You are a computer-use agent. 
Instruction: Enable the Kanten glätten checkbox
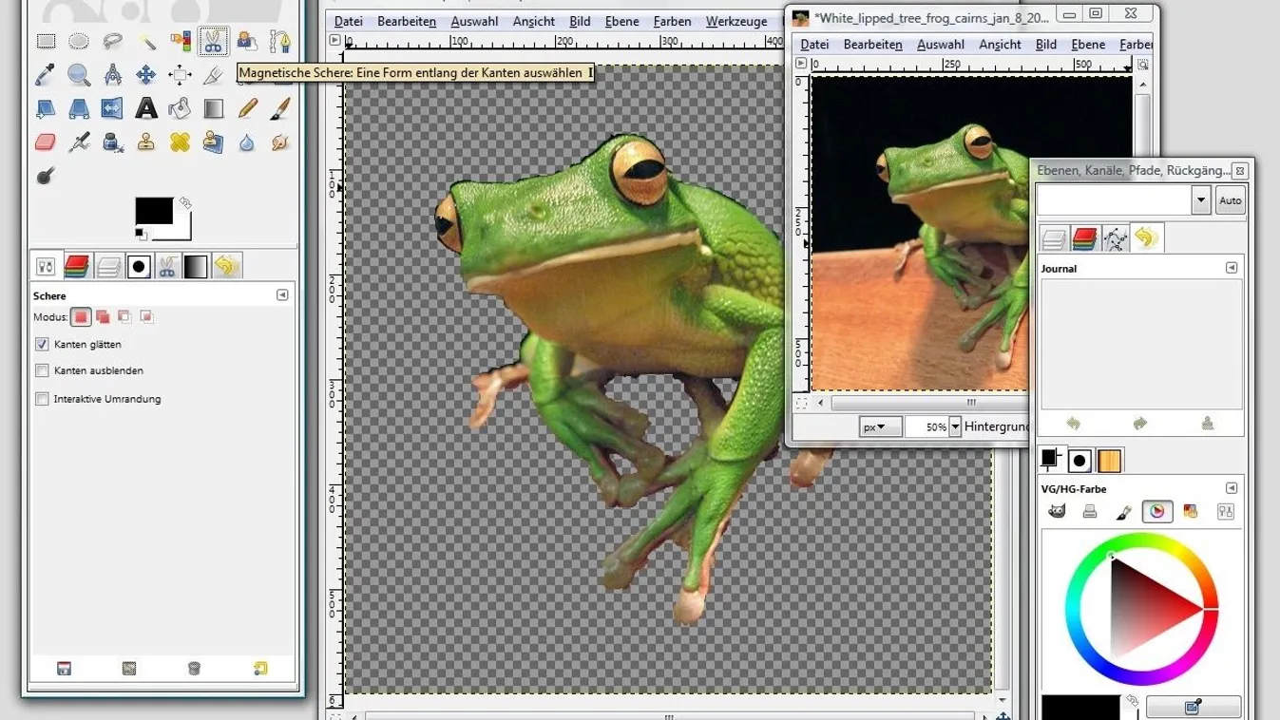(42, 344)
